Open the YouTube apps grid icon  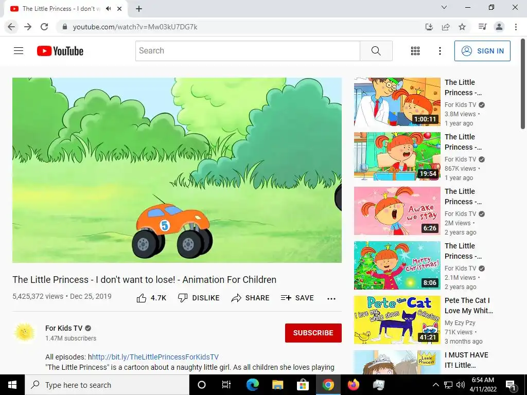click(x=415, y=51)
